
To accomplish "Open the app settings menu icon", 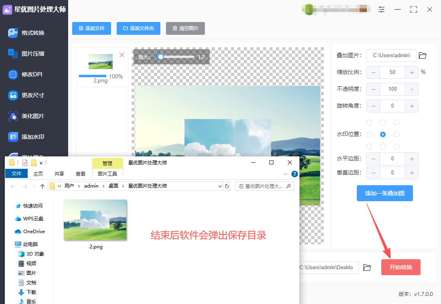I will (381, 9).
